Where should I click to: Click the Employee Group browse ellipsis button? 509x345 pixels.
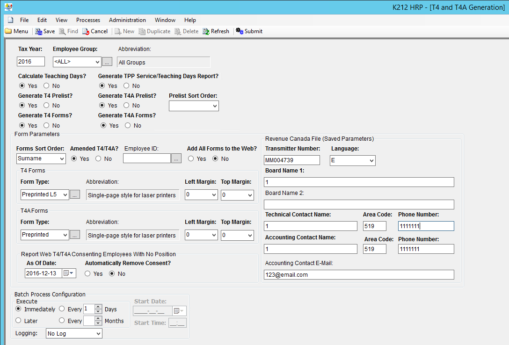(107, 62)
